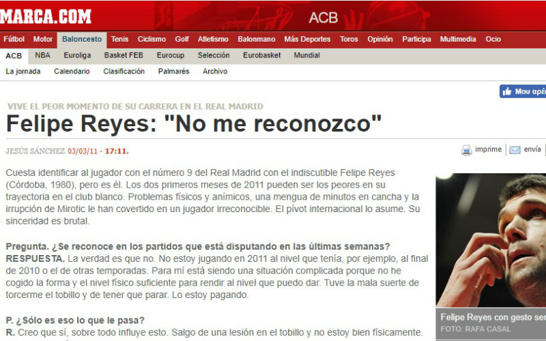Image resolution: width=546 pixels, height=341 pixels.
Task: Open the Euroliga sub-tab
Action: (77, 55)
